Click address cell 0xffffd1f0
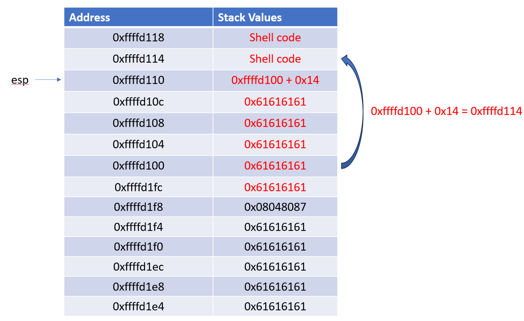Viewport: 524px width, 321px height. (138, 247)
